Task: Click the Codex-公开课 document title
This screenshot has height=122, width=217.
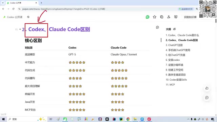Action: click(x=15, y=17)
